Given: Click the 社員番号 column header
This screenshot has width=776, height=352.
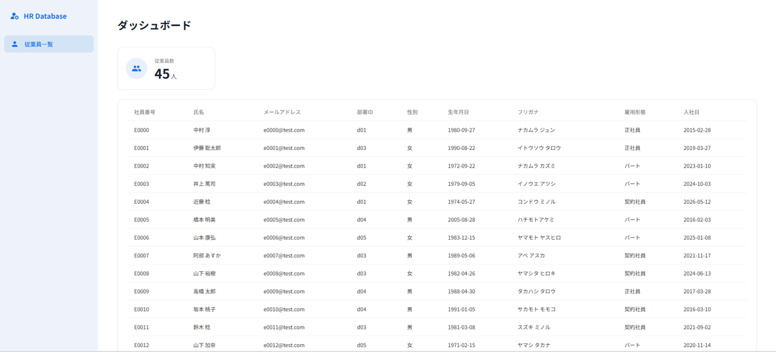Looking at the screenshot, I should pyautogui.click(x=144, y=112).
